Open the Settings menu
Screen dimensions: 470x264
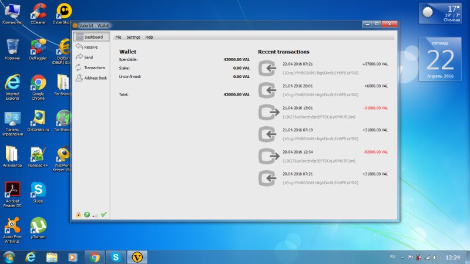point(133,37)
